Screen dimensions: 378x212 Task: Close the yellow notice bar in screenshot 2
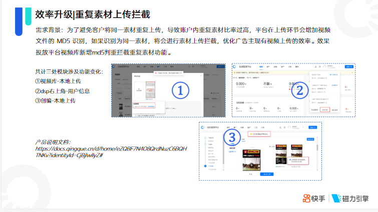[x=352, y=72]
